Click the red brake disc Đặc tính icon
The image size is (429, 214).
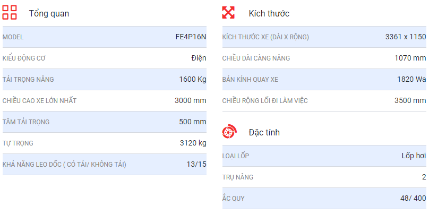tap(229, 132)
